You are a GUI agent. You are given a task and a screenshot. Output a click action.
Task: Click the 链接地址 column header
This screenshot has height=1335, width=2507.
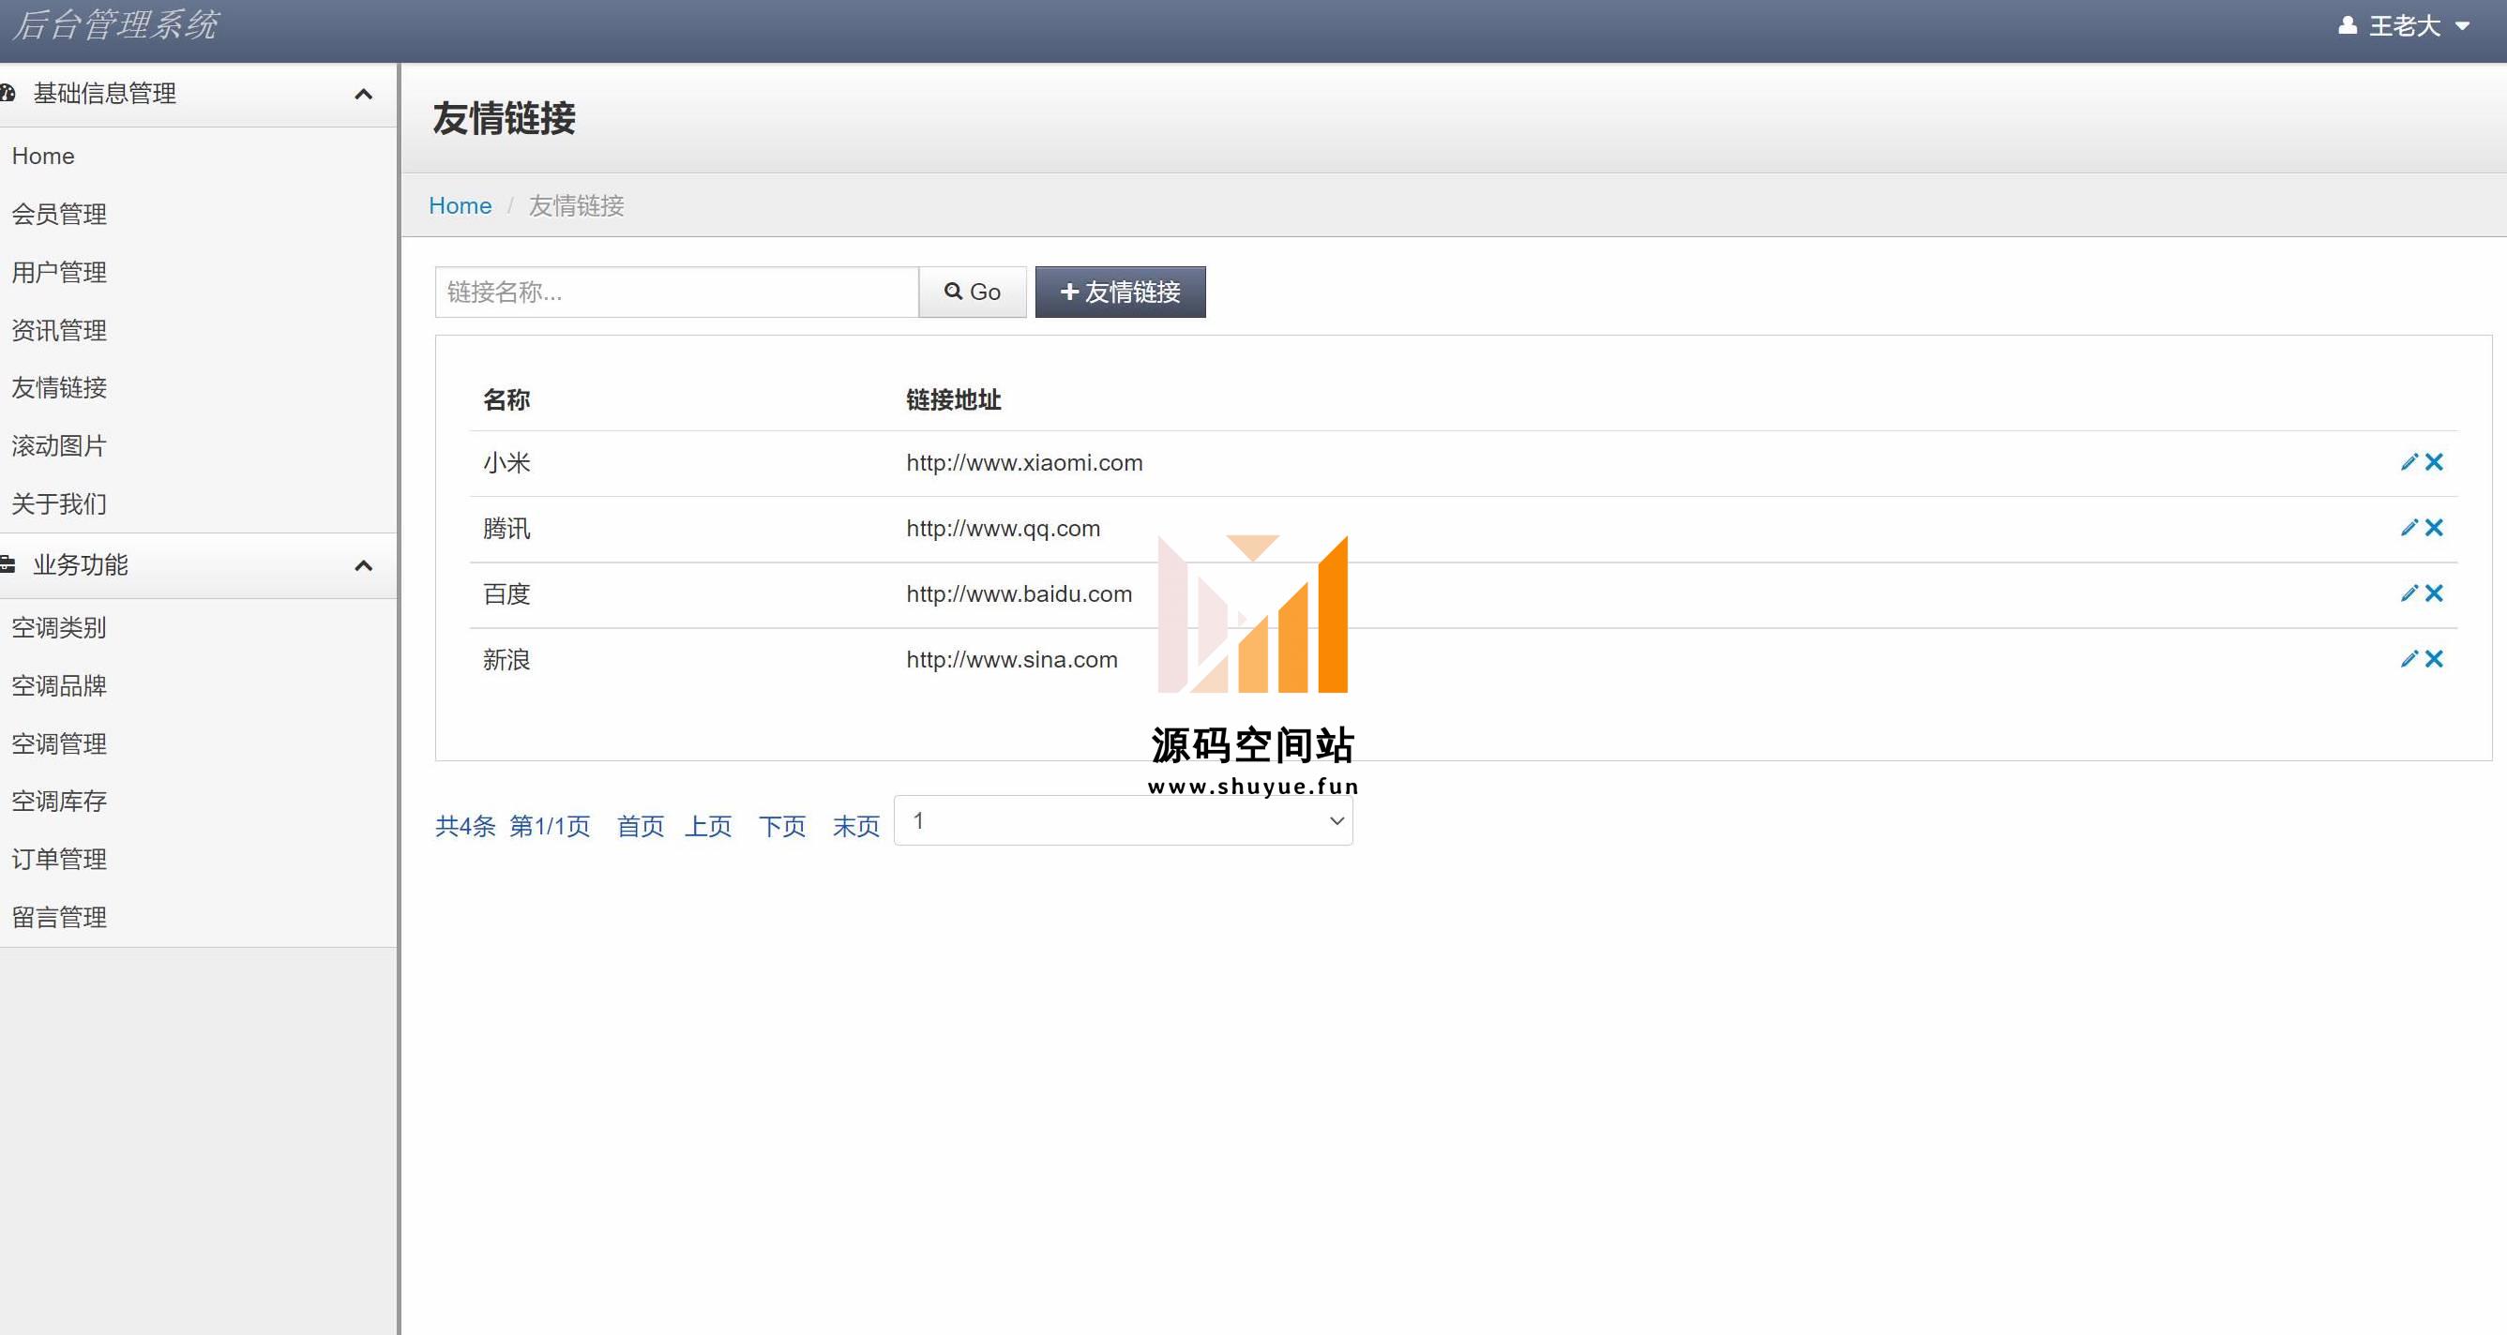(954, 400)
